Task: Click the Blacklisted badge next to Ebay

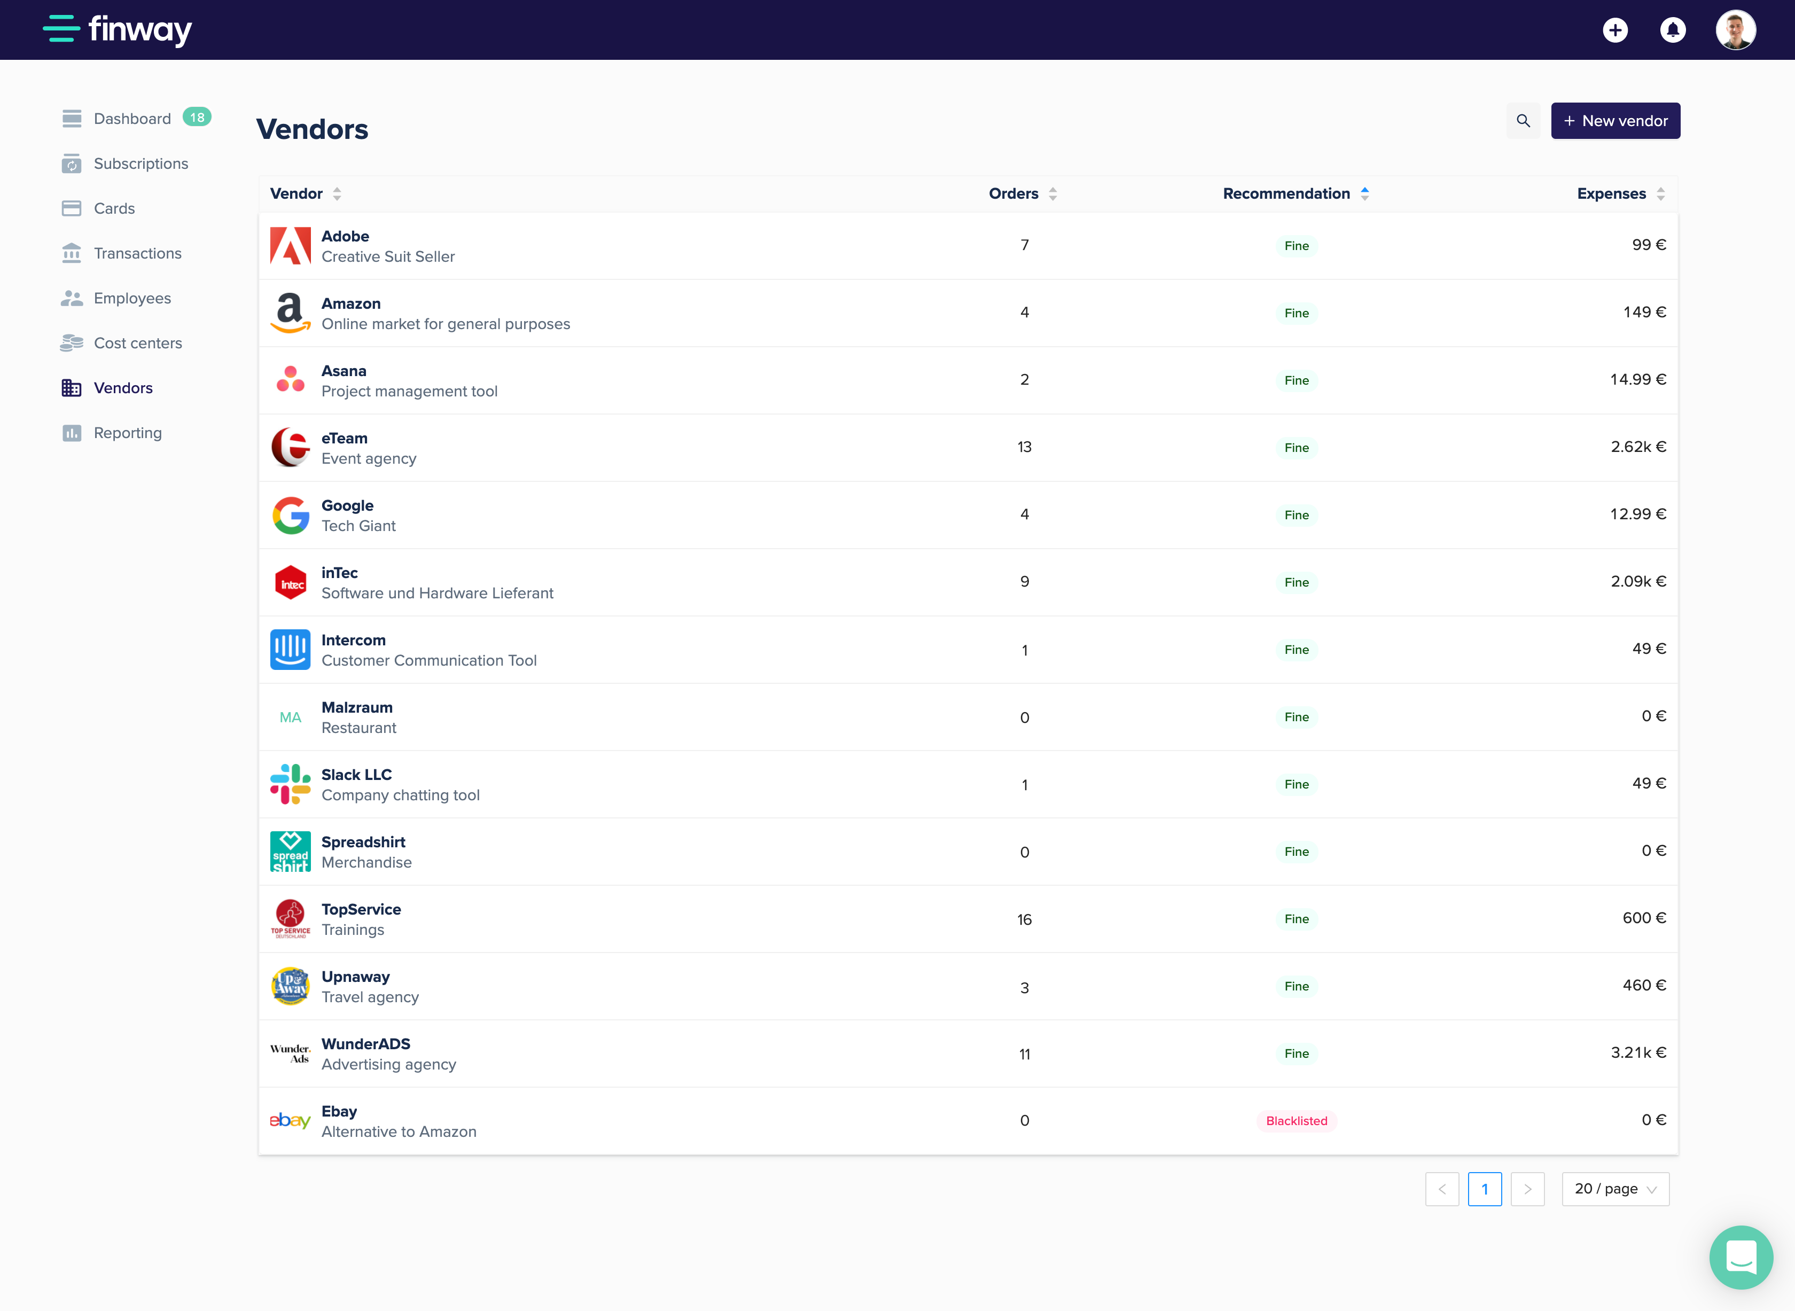Action: [1296, 1120]
